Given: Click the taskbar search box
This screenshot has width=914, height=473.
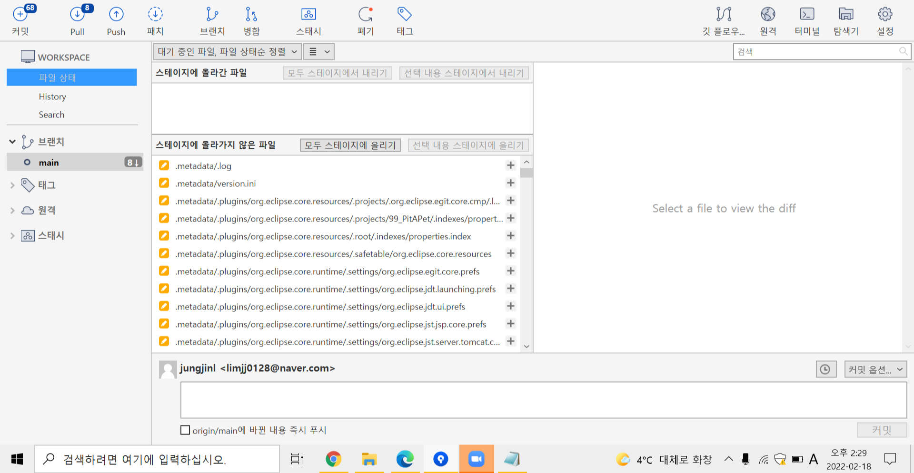Looking at the screenshot, I should click(157, 459).
